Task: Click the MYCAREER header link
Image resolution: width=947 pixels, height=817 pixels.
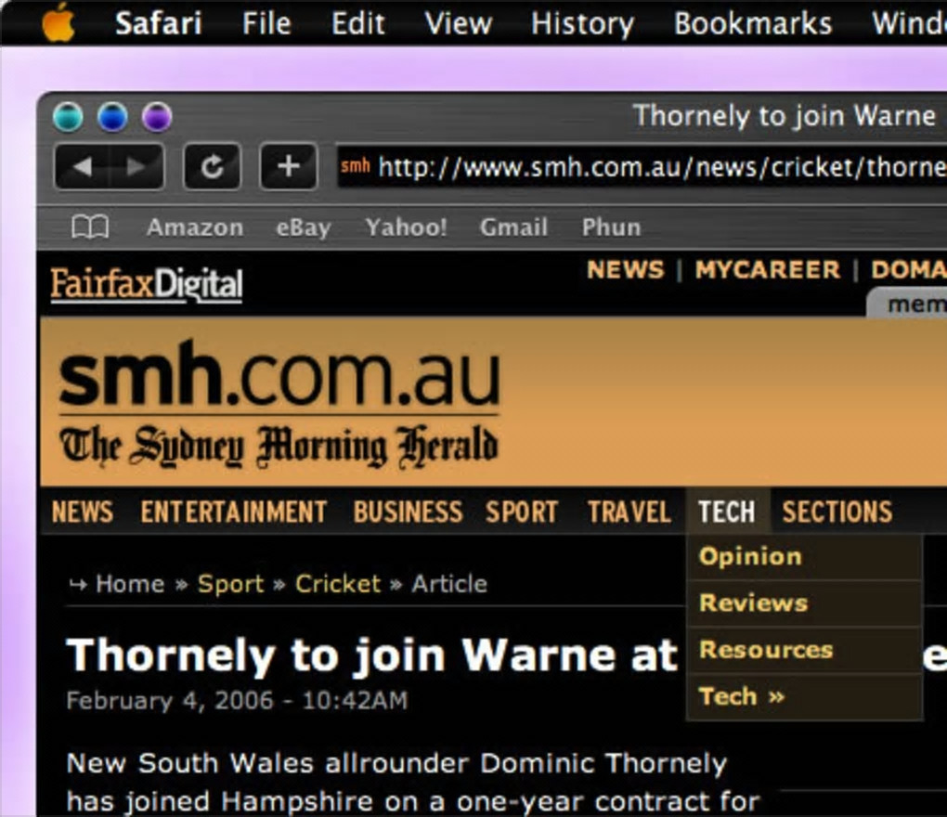Action: pos(767,269)
